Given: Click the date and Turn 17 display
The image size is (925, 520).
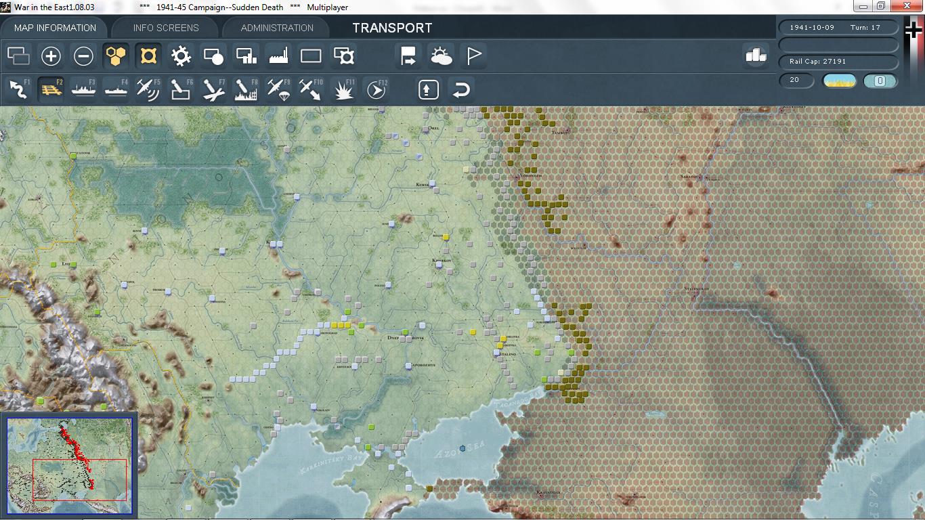Looking at the screenshot, I should [839, 28].
